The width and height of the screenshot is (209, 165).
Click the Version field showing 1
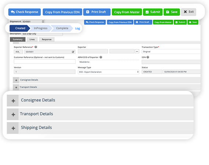(44, 72)
